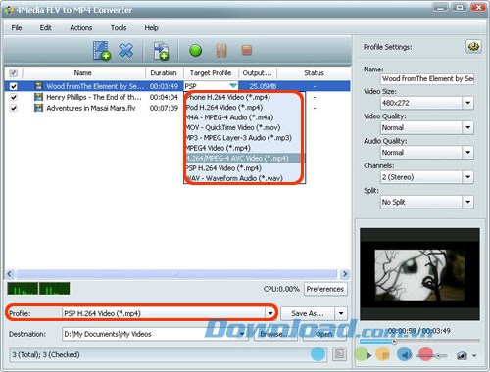Adjust the preview volume slider
The image size is (490, 372).
(x=432, y=356)
